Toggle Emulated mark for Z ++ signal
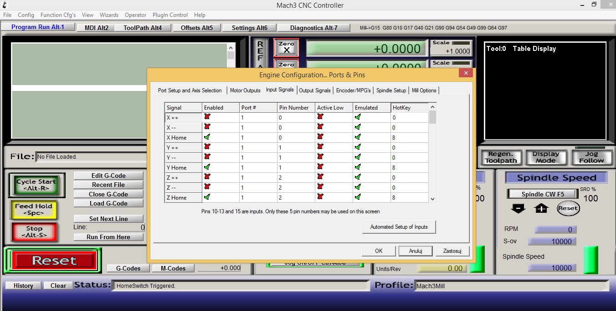 tap(358, 177)
